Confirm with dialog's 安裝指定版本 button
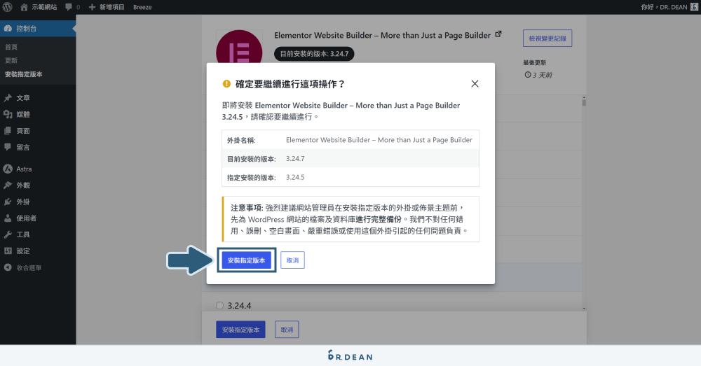Screen dimensions: 701x366 click(x=246, y=260)
